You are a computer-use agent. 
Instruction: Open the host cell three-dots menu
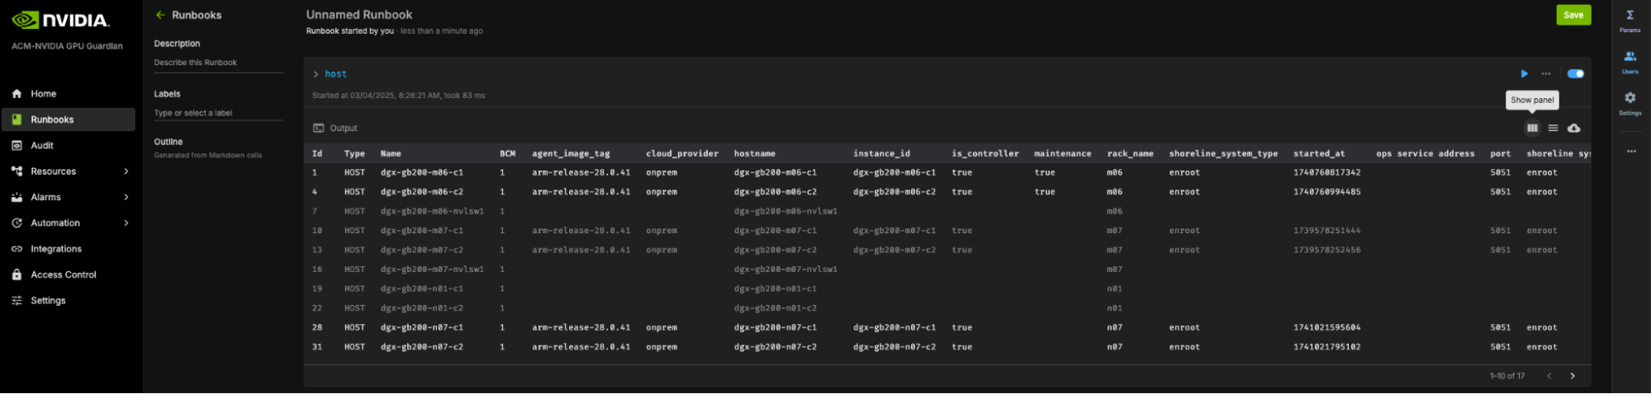point(1546,73)
